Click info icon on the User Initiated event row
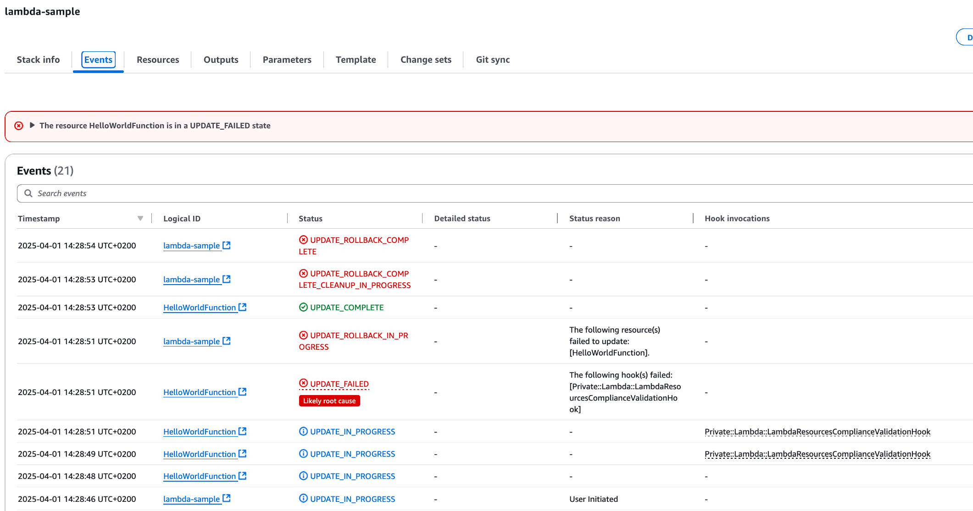The width and height of the screenshot is (973, 511). (303, 499)
